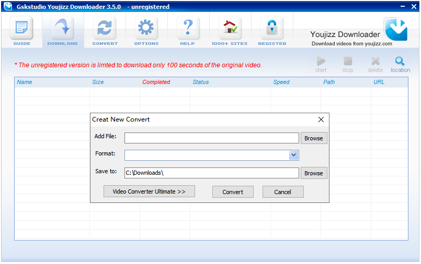421x264 pixels.
Task: Click the delete X icon
Action: point(376,65)
